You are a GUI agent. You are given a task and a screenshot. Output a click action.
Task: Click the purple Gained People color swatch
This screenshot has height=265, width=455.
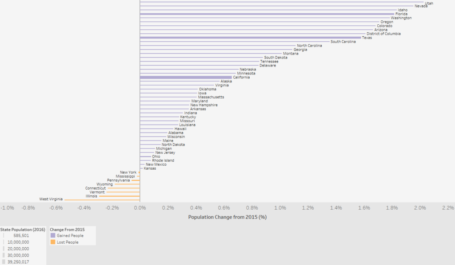point(53,235)
